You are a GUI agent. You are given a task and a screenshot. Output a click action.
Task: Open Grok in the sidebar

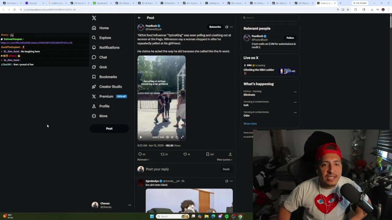pos(99,67)
